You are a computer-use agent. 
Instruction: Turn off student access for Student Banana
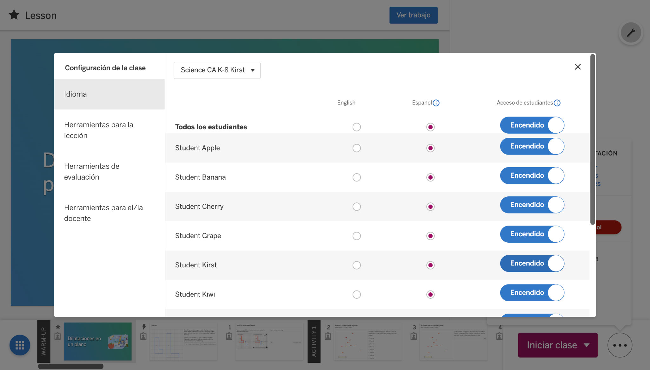coord(532,176)
